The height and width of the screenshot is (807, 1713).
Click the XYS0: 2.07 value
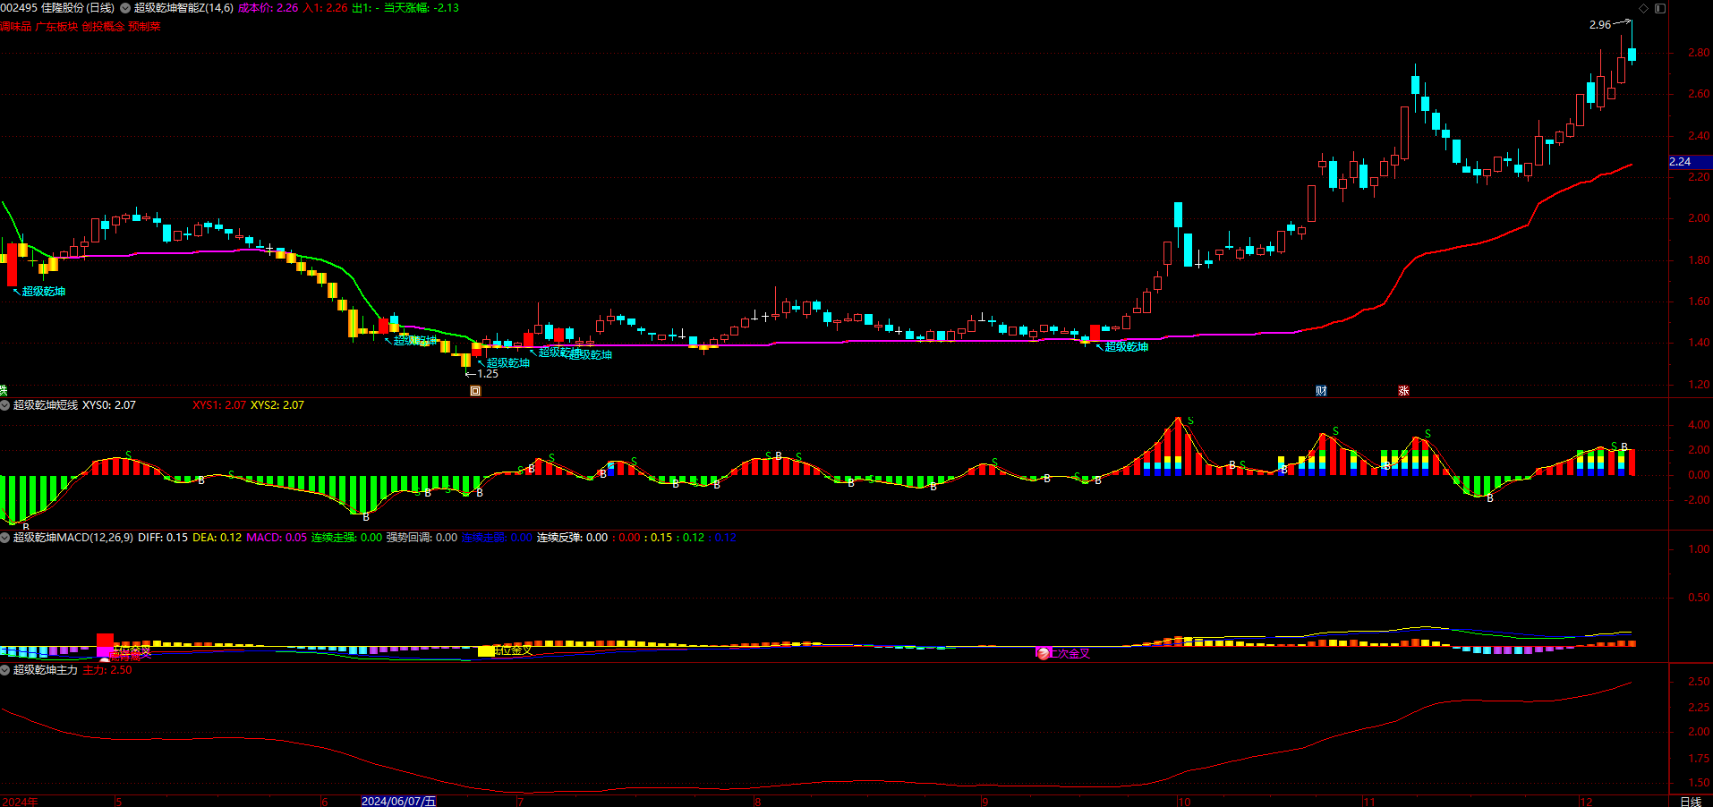point(109,405)
